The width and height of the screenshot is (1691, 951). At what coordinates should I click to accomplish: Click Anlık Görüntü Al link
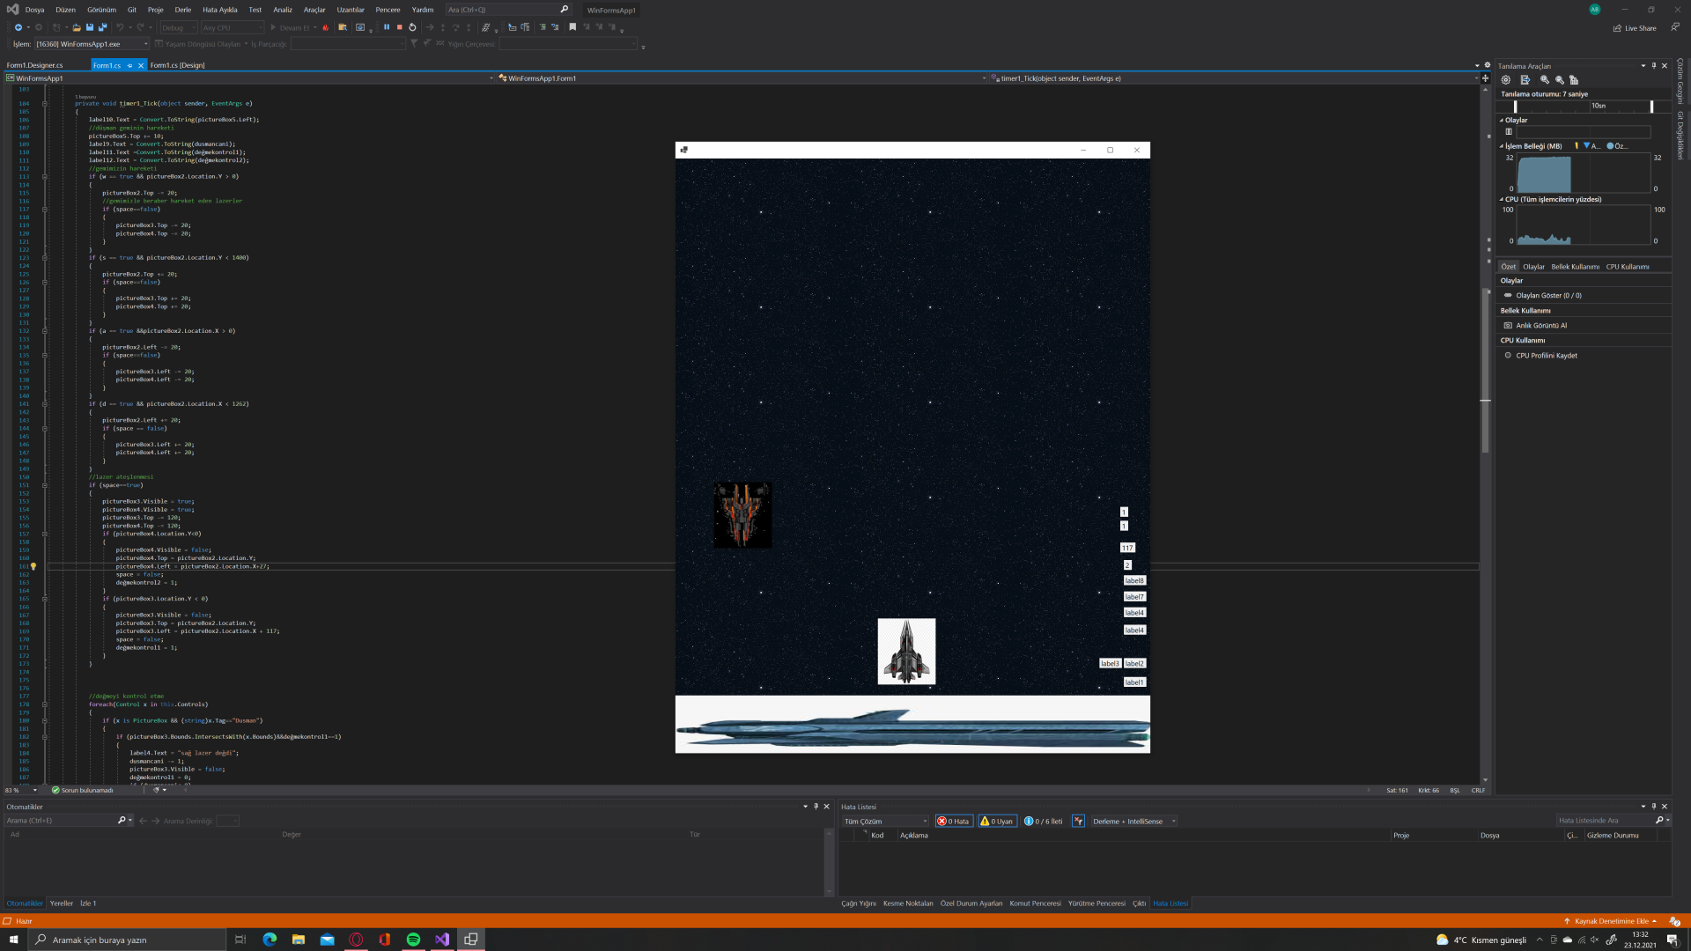coord(1541,326)
